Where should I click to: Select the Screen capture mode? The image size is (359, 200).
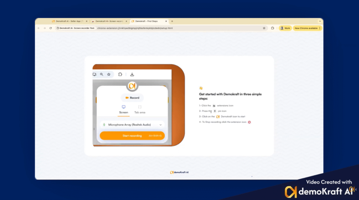tap(123, 110)
